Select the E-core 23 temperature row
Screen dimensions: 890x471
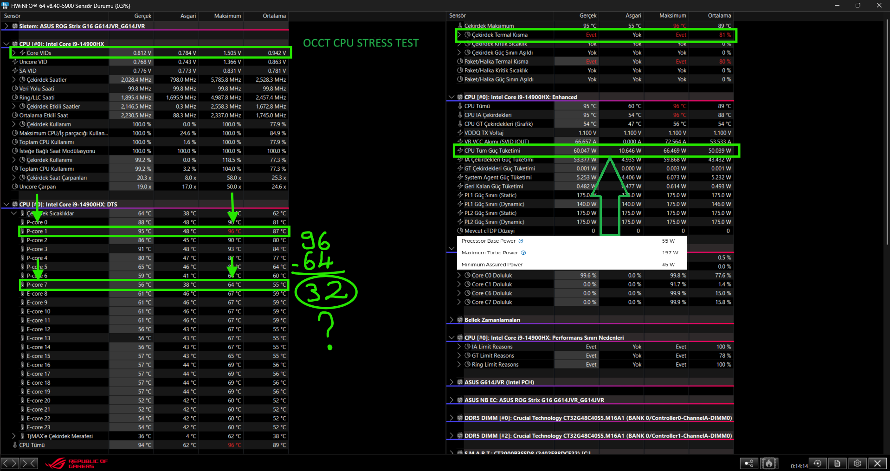point(144,427)
